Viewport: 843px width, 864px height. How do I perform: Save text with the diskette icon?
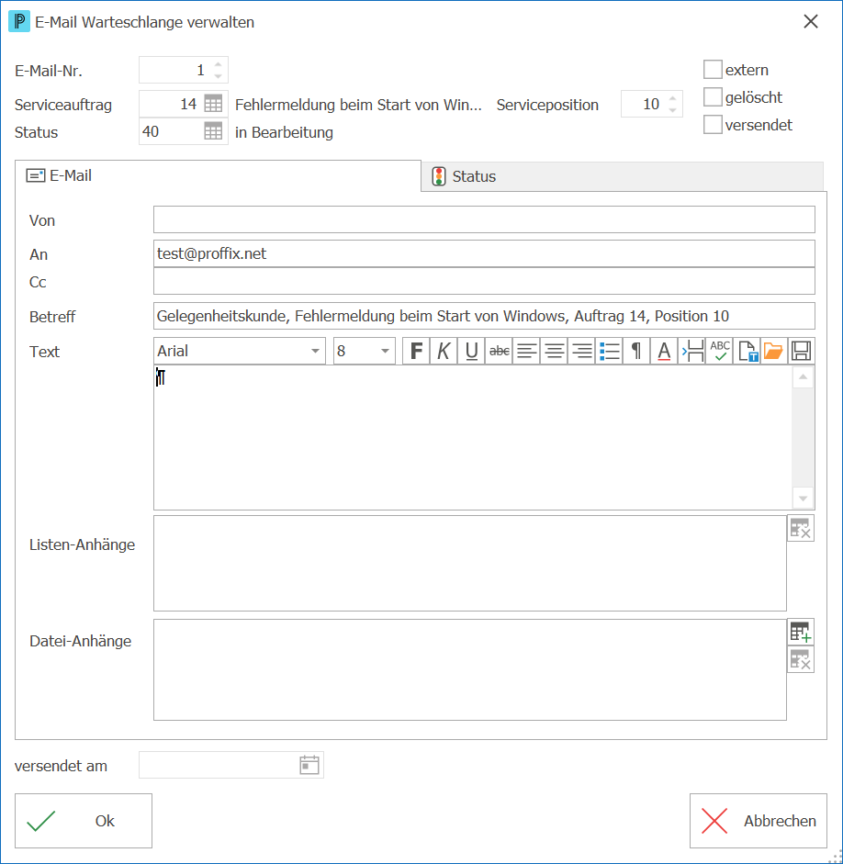click(801, 351)
